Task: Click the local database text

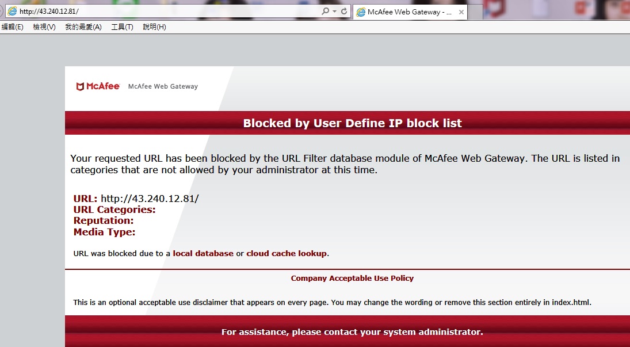Action: pos(203,253)
